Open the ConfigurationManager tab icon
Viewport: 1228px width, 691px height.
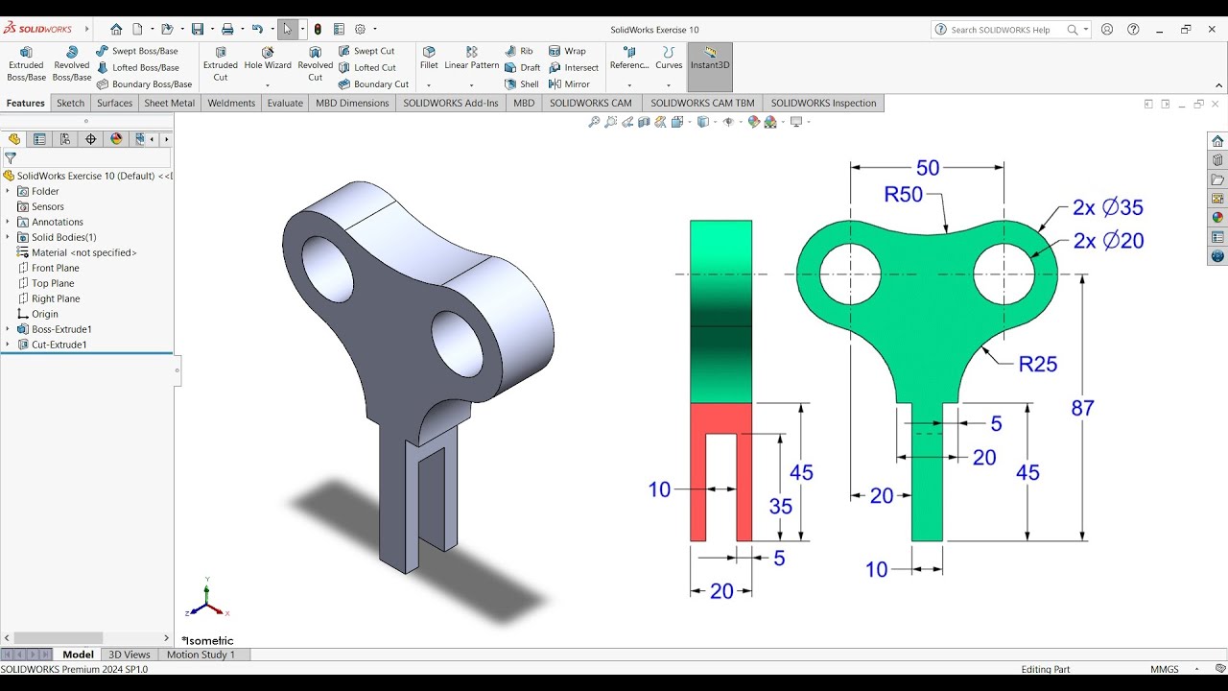pyautogui.click(x=65, y=139)
